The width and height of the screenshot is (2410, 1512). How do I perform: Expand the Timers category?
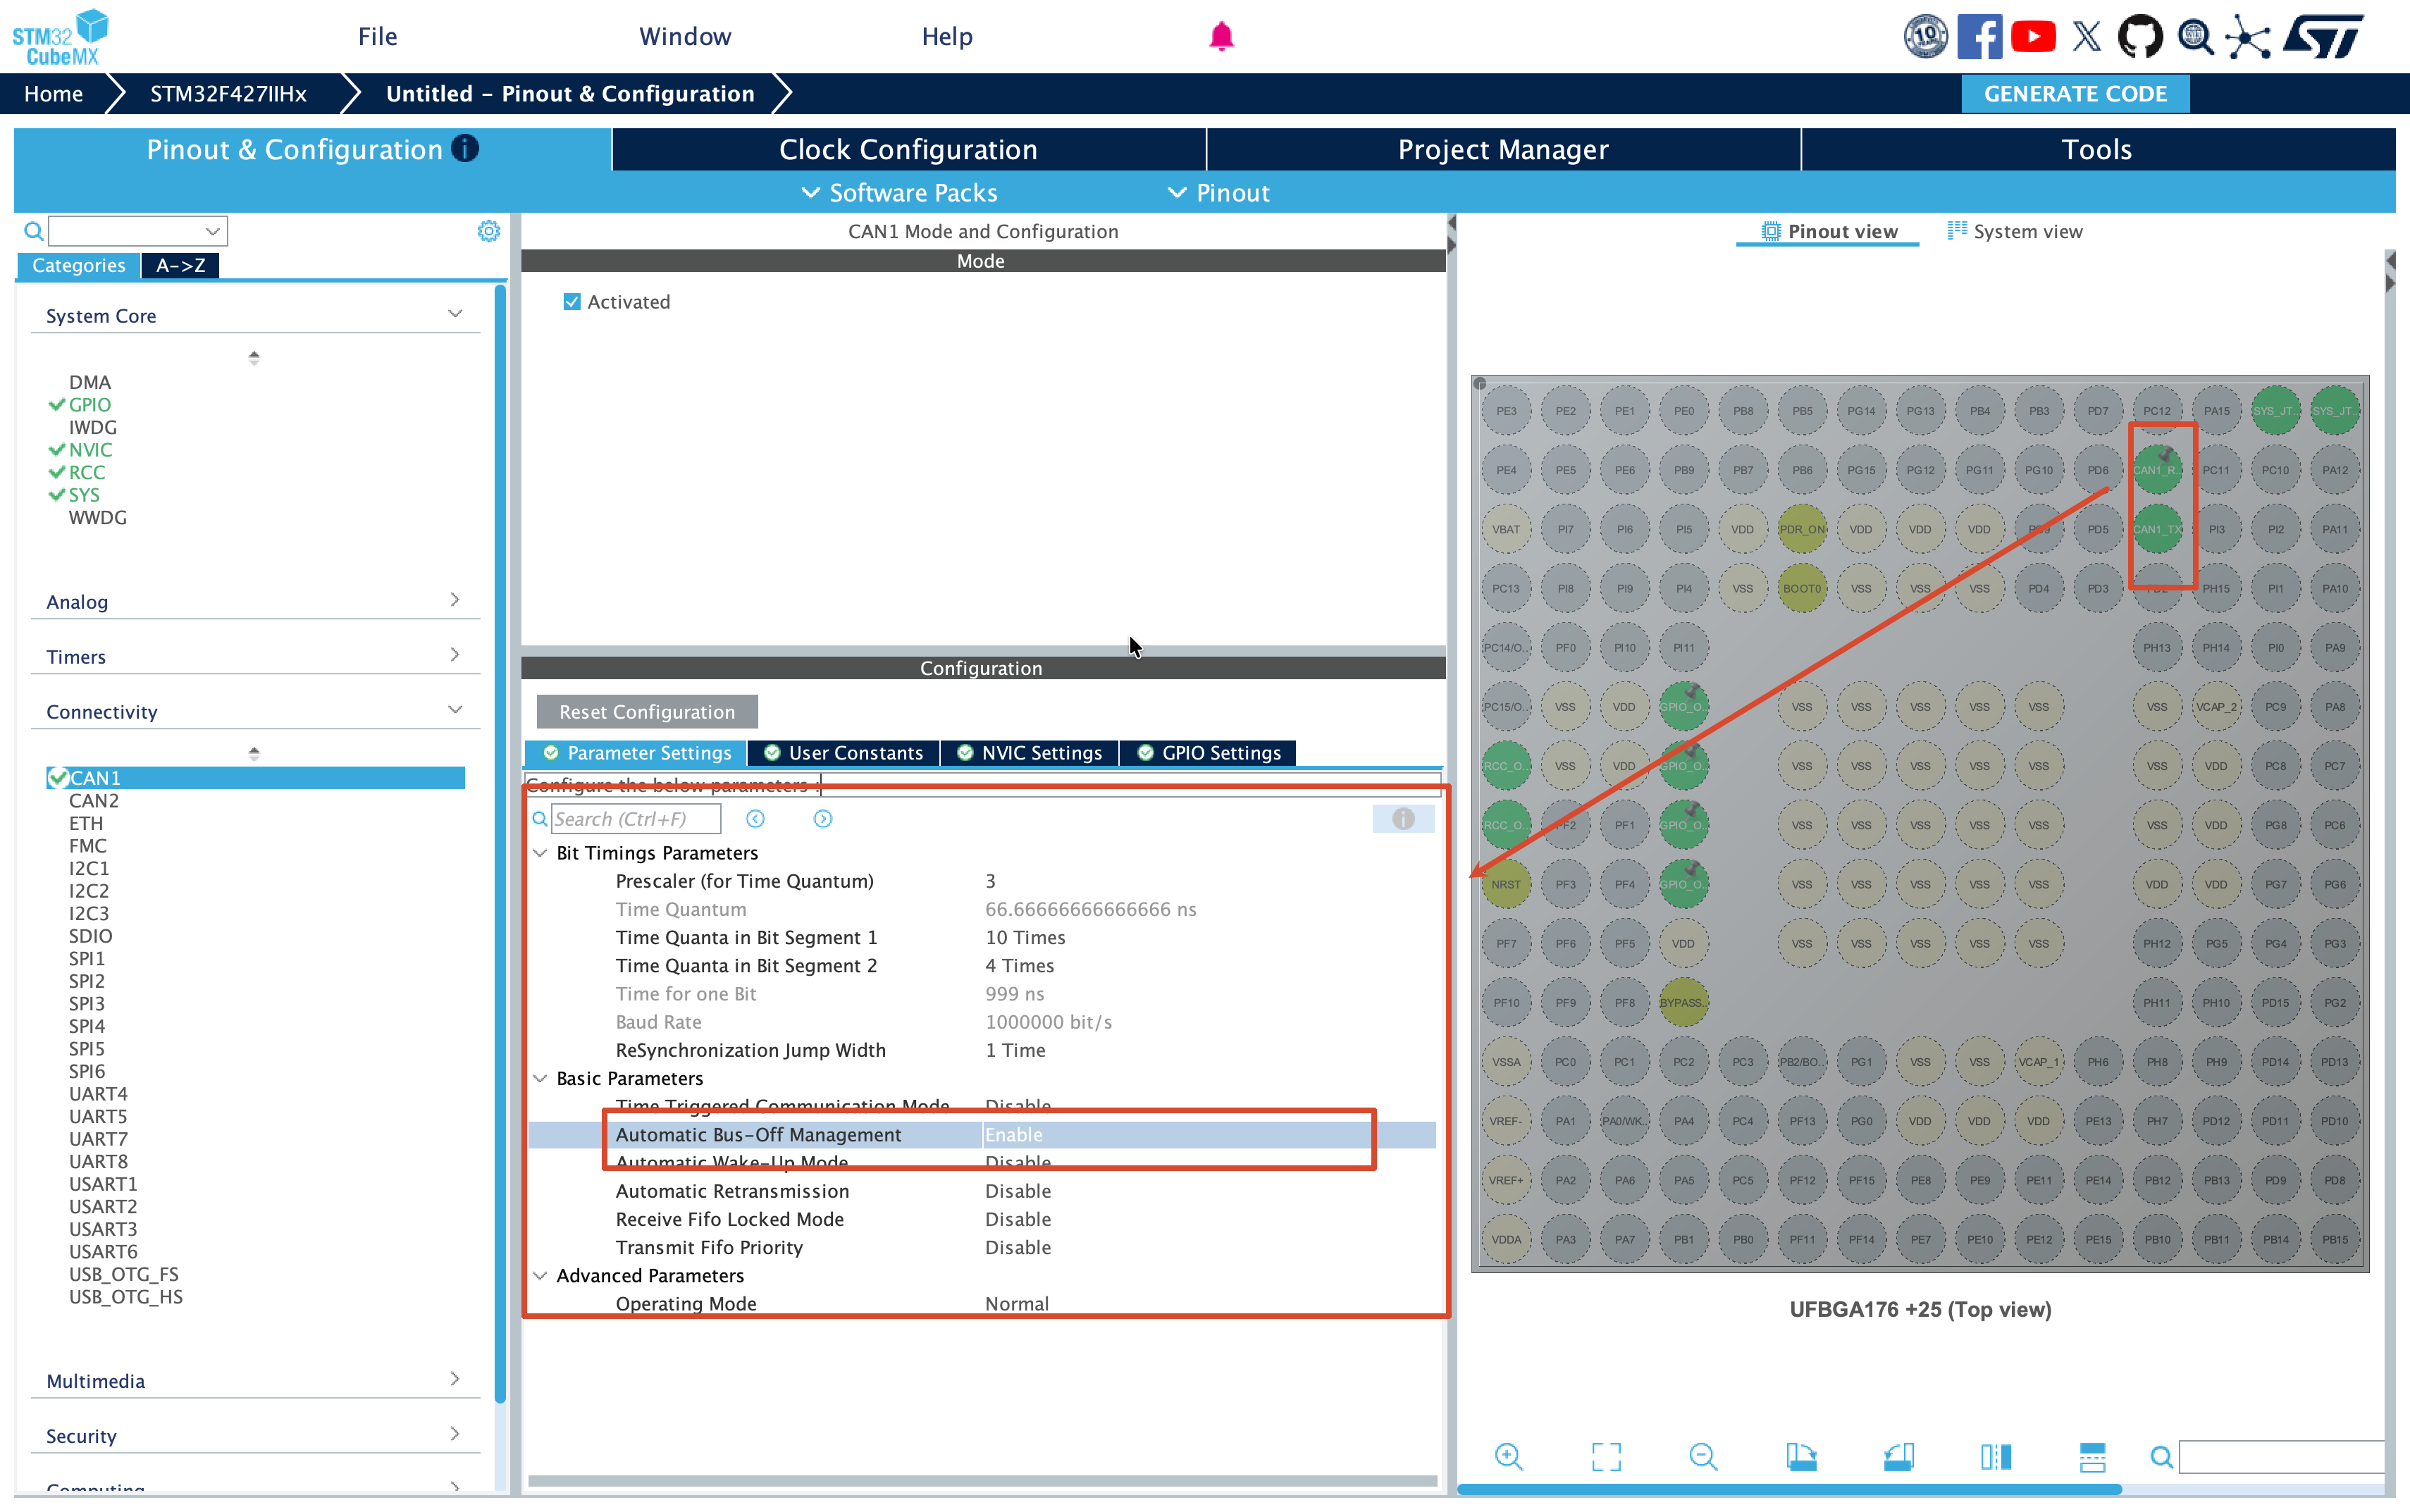pyautogui.click(x=455, y=655)
